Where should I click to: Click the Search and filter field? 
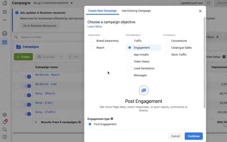48,37
